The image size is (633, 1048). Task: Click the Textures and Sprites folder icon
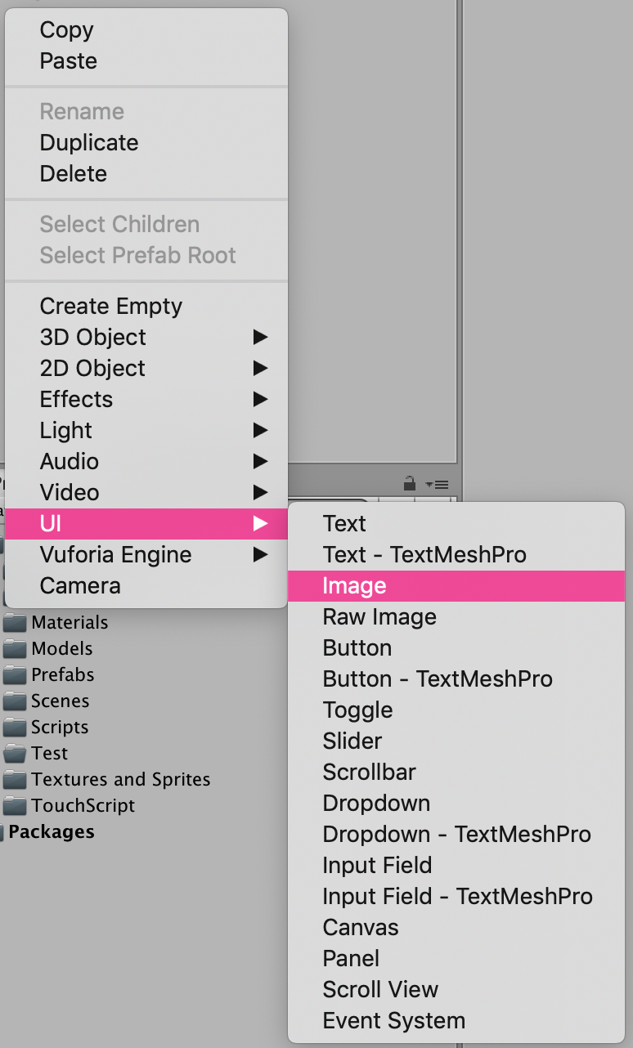coord(16,779)
